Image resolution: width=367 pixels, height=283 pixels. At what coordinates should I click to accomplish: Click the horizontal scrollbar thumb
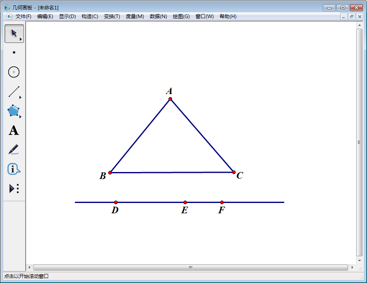[x=191, y=267]
